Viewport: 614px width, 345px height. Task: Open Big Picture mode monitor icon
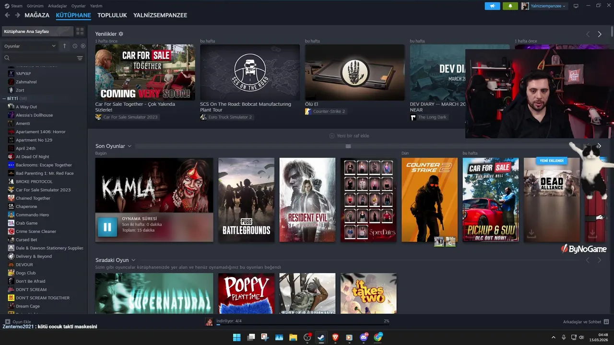tap(576, 6)
